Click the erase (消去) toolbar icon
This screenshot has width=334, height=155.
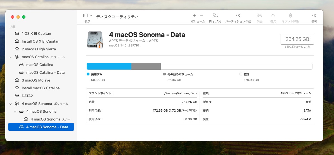(x=259, y=16)
